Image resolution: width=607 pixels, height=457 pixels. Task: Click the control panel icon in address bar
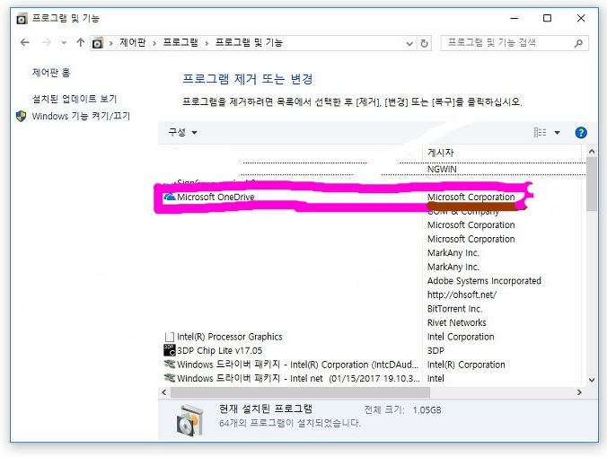pos(98,43)
